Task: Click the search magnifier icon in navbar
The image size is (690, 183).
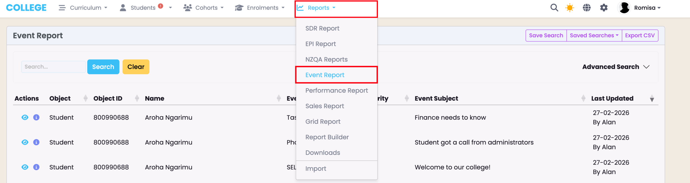Action: [554, 8]
